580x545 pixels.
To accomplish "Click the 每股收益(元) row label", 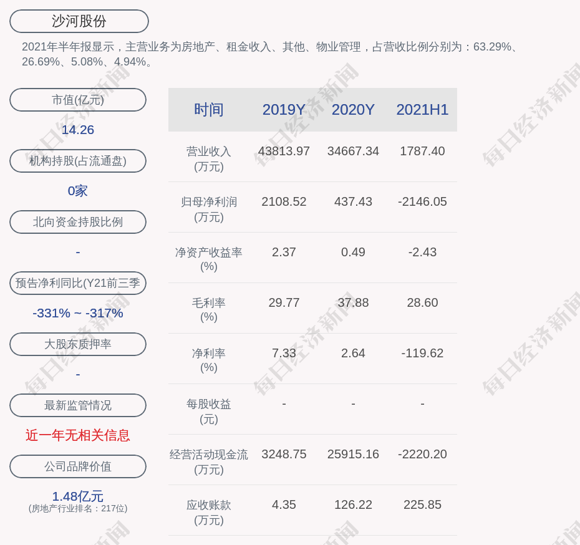I will point(209,412).
